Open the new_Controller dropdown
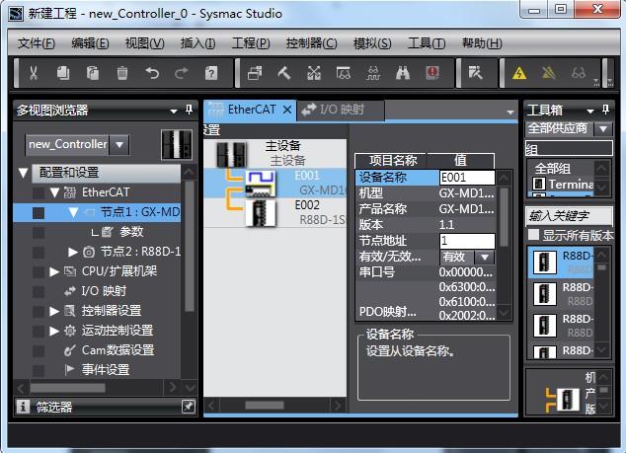Viewport: 626px width, 453px height. pyautogui.click(x=118, y=144)
